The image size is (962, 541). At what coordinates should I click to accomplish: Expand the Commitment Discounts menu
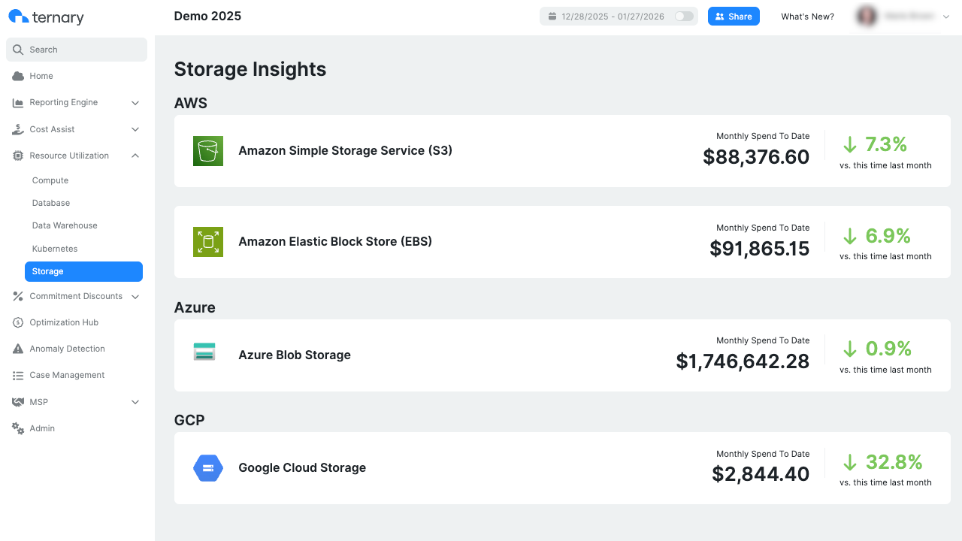[x=135, y=296]
